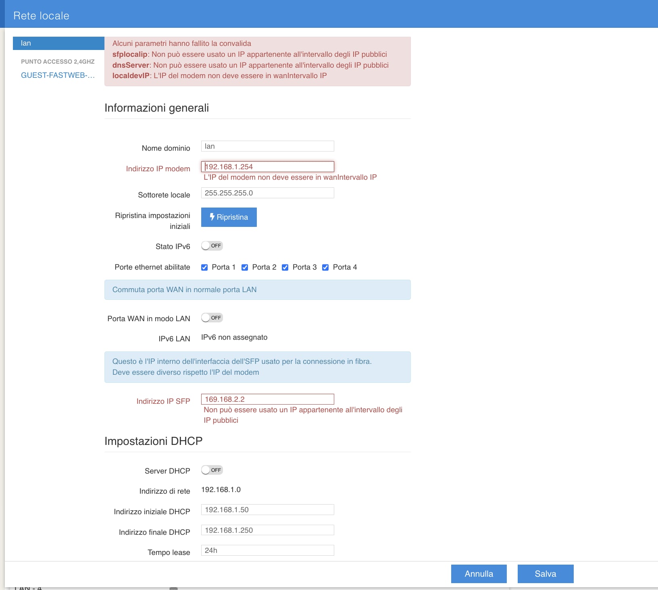Open GUEST-FASTWEB access point entry
This screenshot has width=658, height=590.
58,75
